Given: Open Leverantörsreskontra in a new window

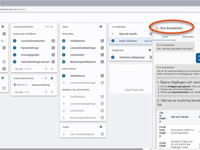Looking at the screenshot, I should pyautogui.click(x=53, y=41).
